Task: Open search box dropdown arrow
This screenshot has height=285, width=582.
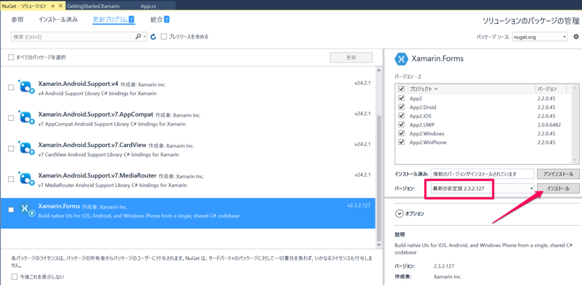Action: [144, 37]
